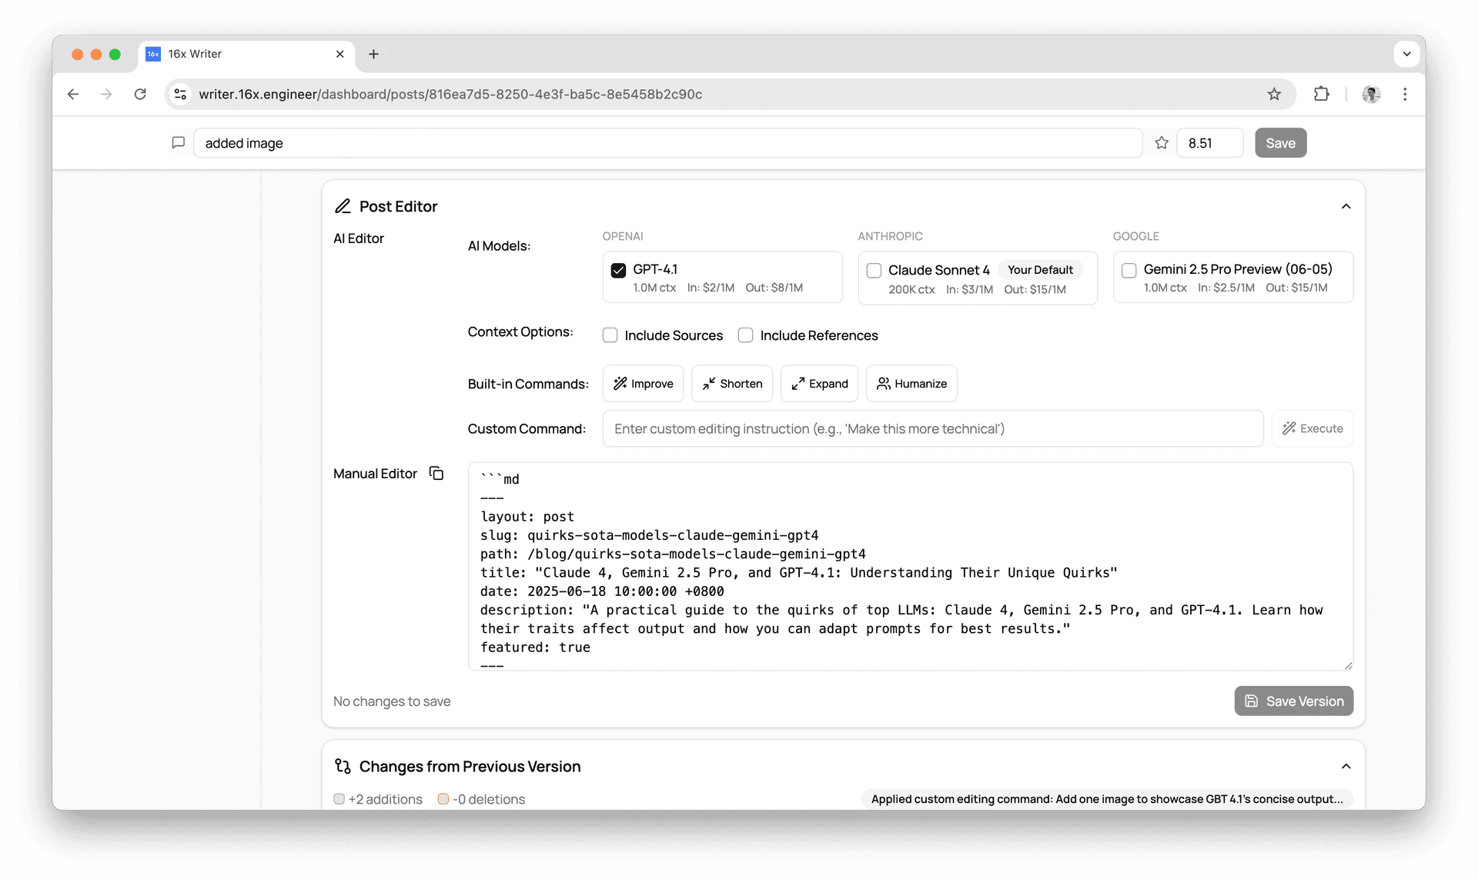Viewport: 1478px width, 879px height.
Task: Click the 8.51 rating input field
Action: tap(1209, 143)
